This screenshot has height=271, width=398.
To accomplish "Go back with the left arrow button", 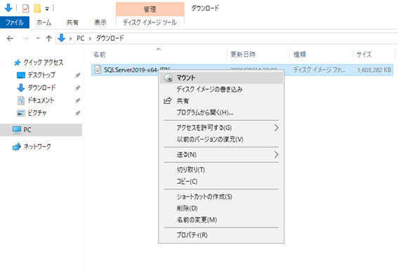I will click(10, 39).
